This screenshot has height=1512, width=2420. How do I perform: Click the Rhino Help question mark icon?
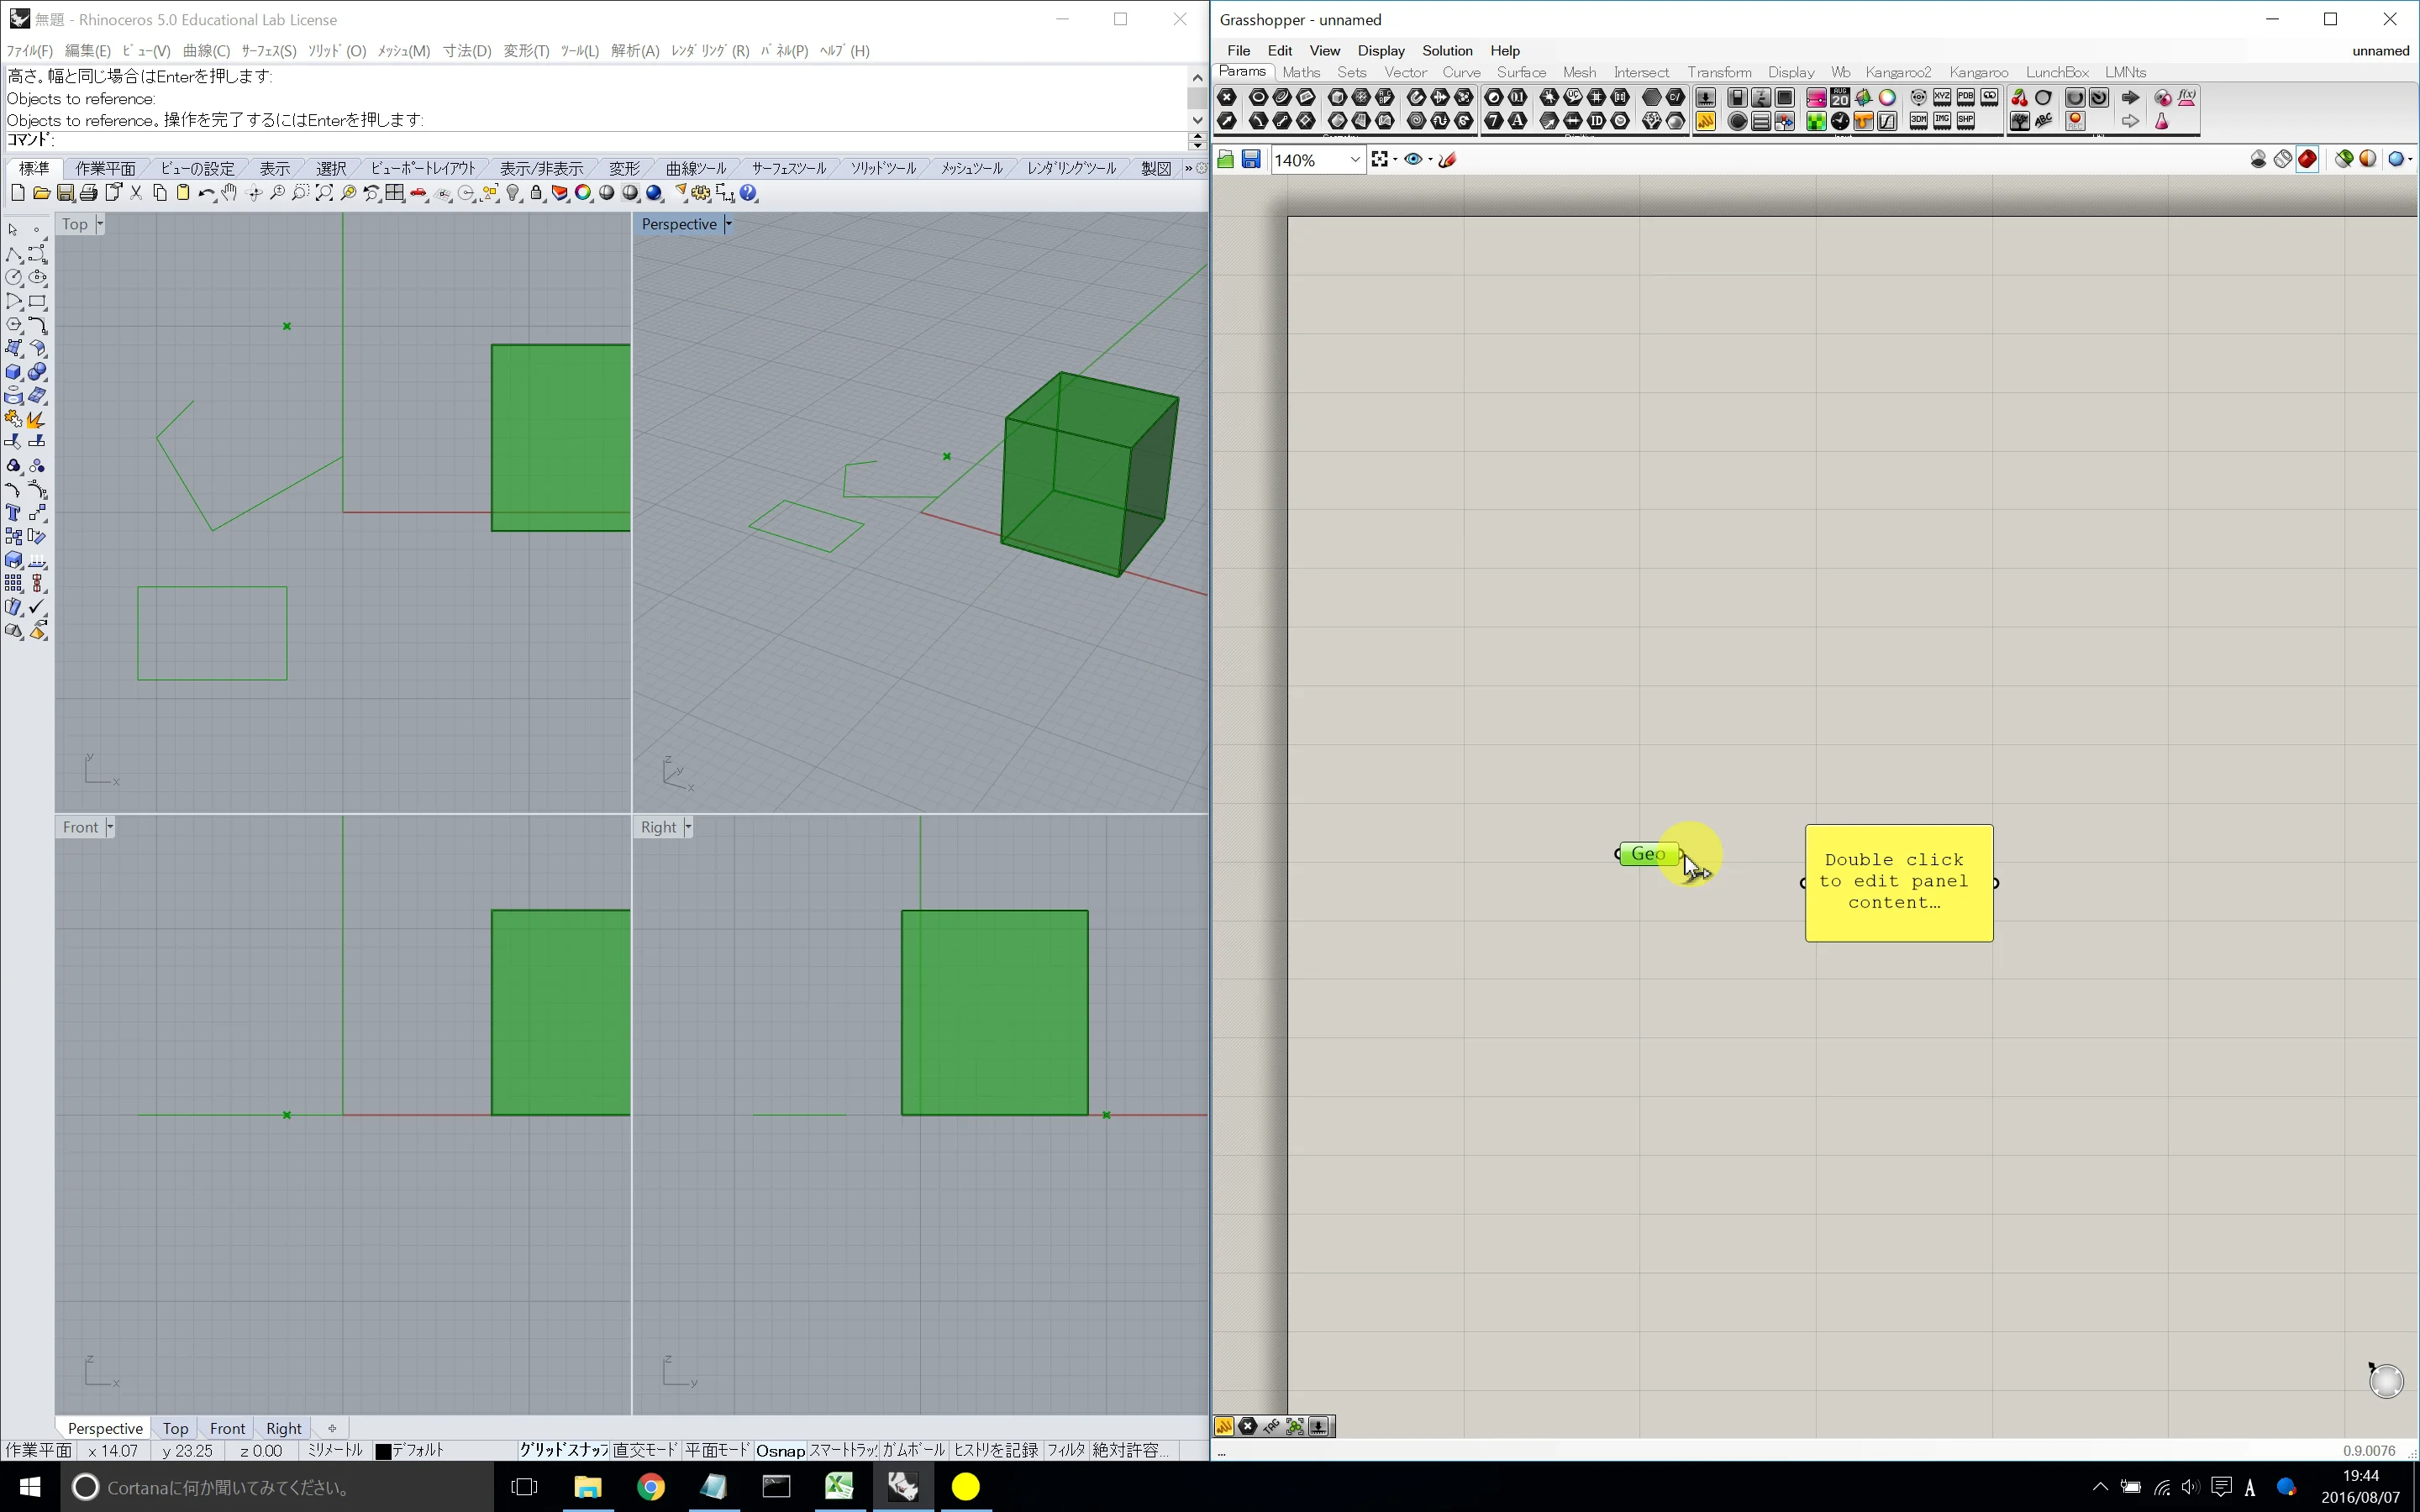749,193
